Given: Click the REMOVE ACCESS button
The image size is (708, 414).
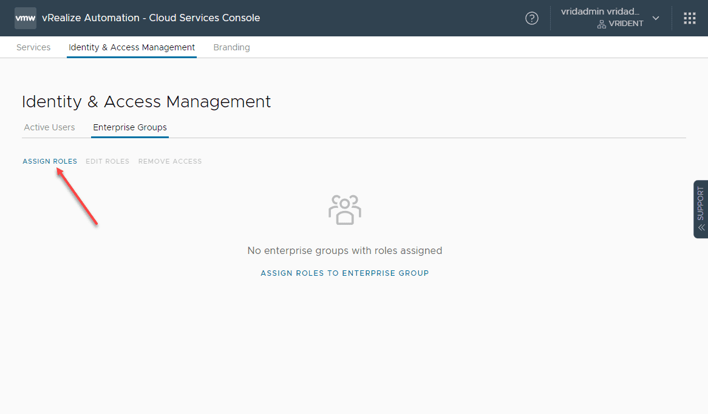Looking at the screenshot, I should (170, 161).
